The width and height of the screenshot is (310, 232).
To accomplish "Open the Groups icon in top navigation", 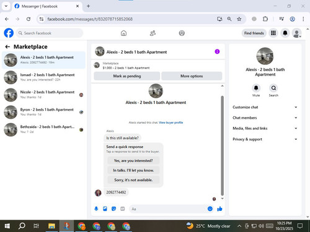I will [182, 33].
